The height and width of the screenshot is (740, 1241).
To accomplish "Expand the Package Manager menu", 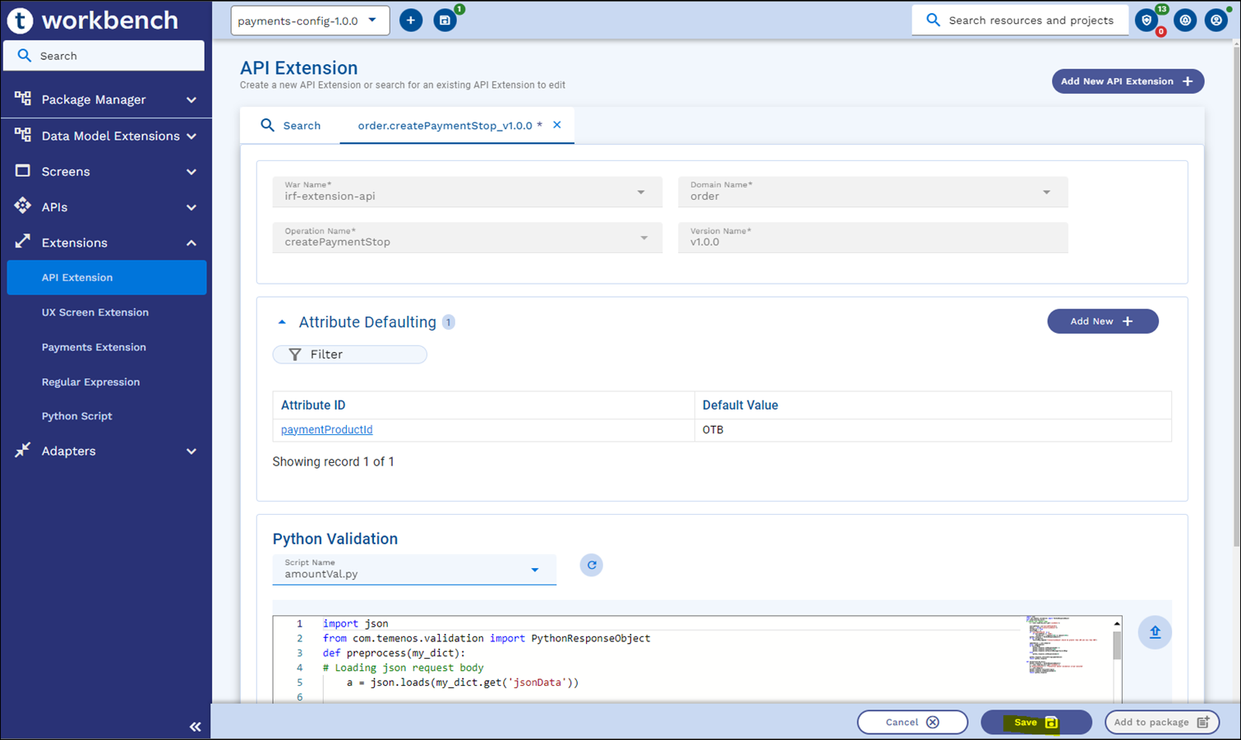I will (x=106, y=99).
